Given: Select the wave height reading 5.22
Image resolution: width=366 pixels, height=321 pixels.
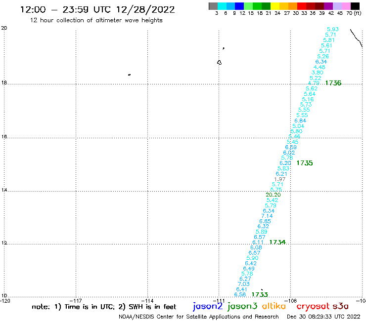Looking at the screenshot, I should pyautogui.click(x=316, y=78).
